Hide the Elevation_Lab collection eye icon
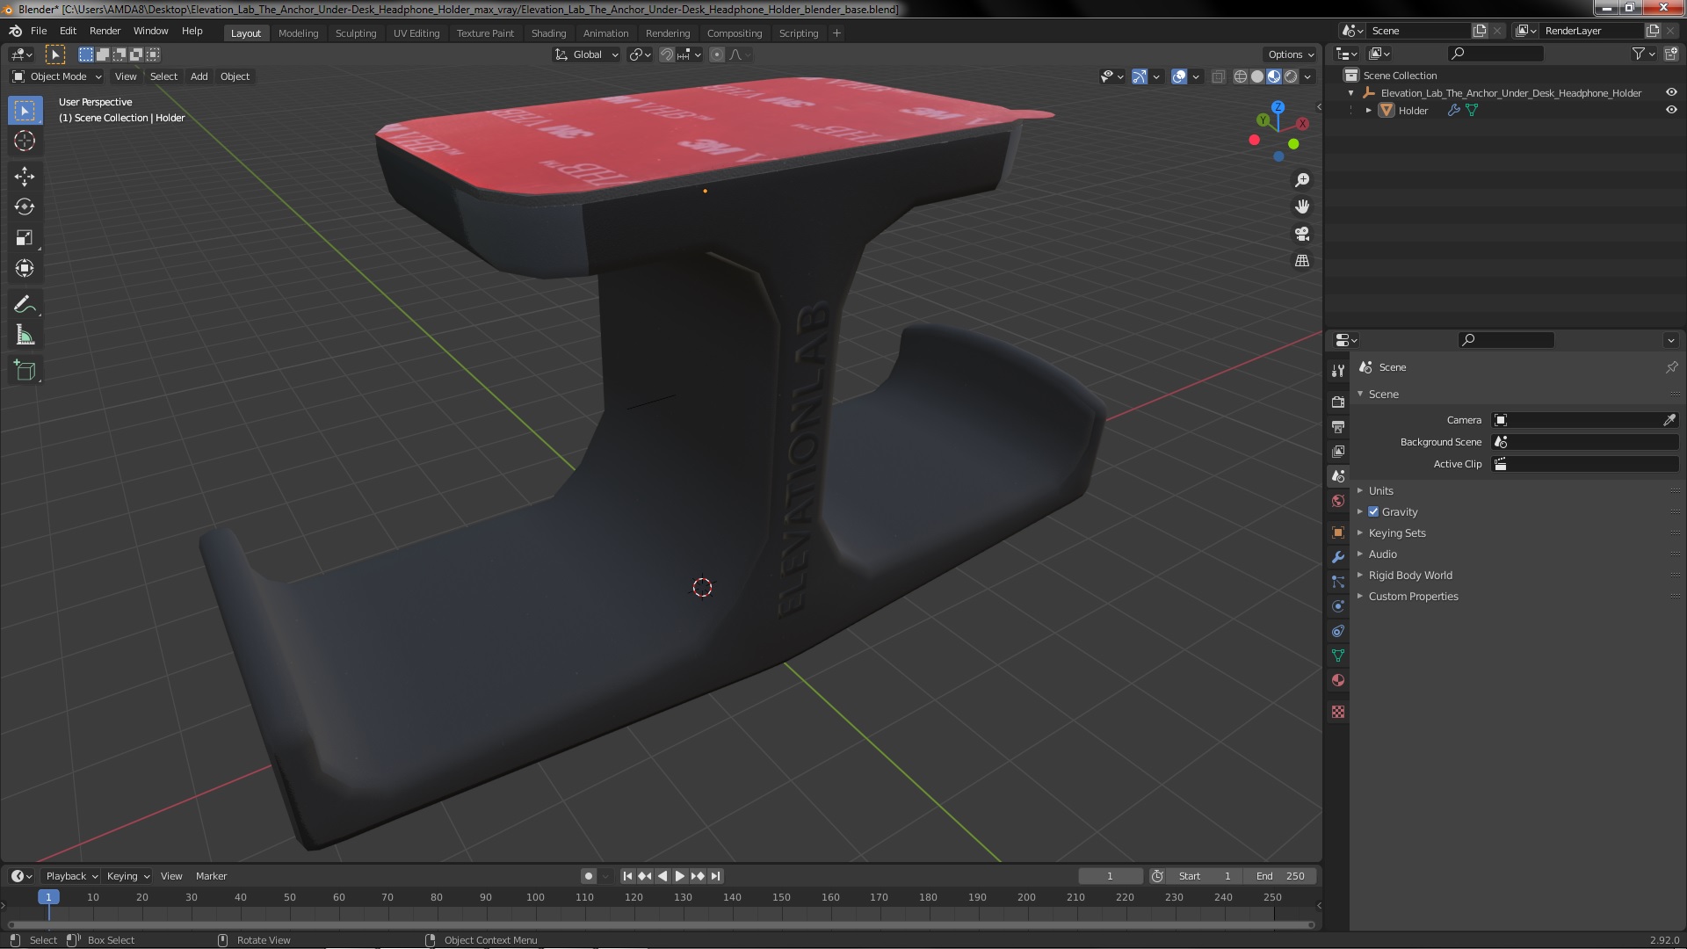The image size is (1687, 949). pyautogui.click(x=1671, y=93)
